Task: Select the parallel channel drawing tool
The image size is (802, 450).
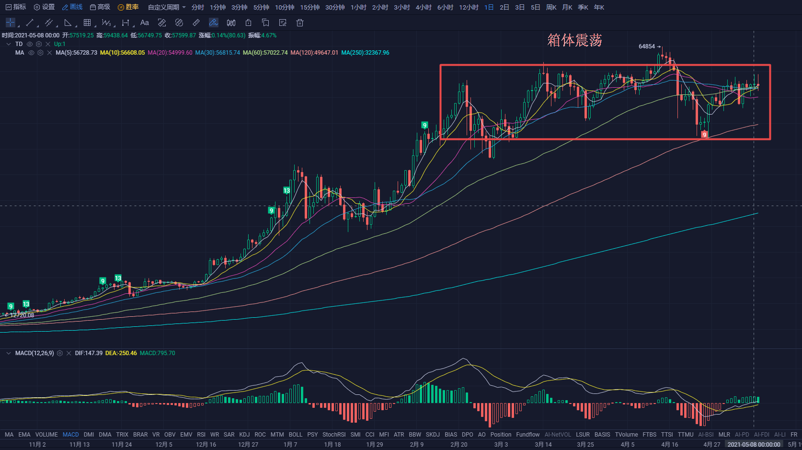Action: pos(48,23)
